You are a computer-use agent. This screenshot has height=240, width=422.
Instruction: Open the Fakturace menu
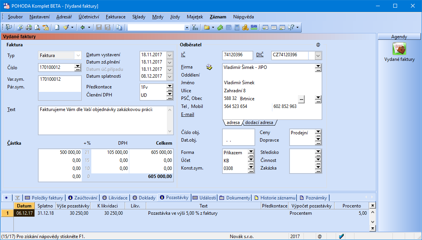(x=116, y=16)
